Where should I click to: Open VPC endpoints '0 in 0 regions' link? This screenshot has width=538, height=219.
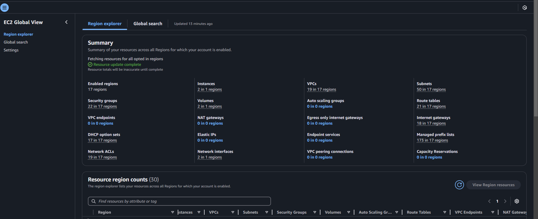[x=101, y=123]
